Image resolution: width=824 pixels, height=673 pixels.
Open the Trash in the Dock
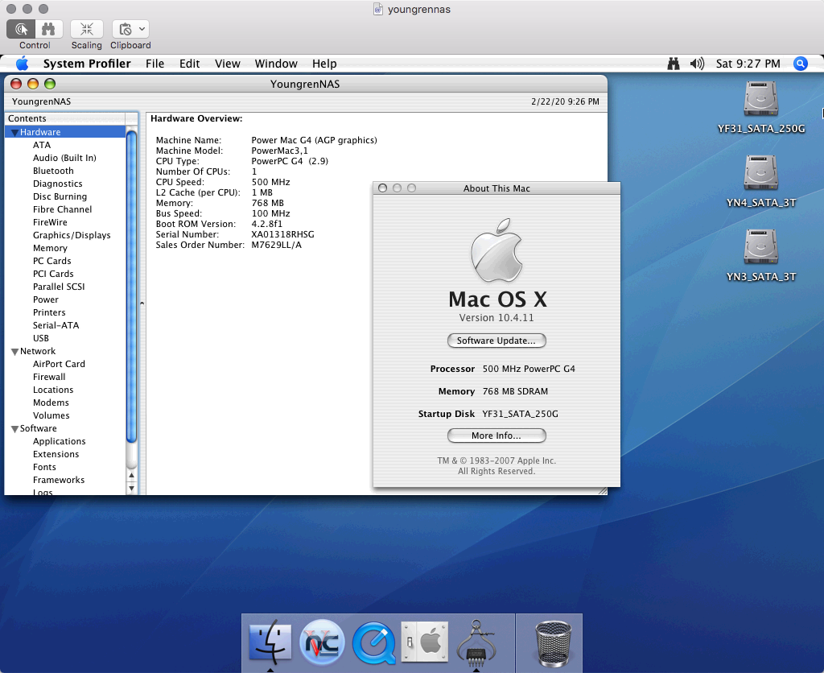[553, 643]
